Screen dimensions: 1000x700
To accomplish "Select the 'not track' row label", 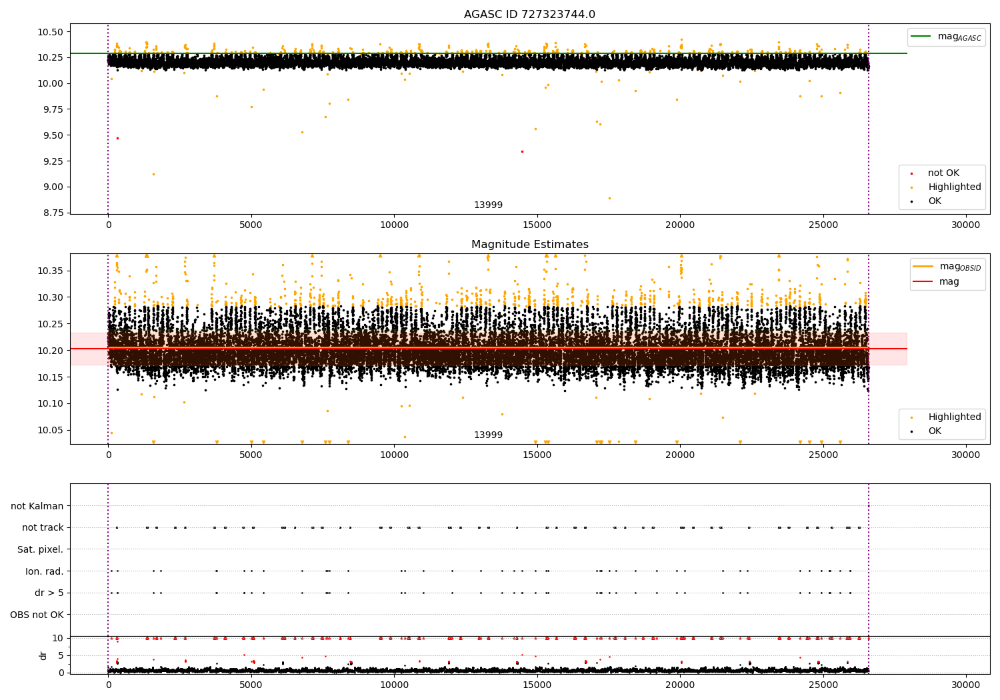I will [43, 527].
